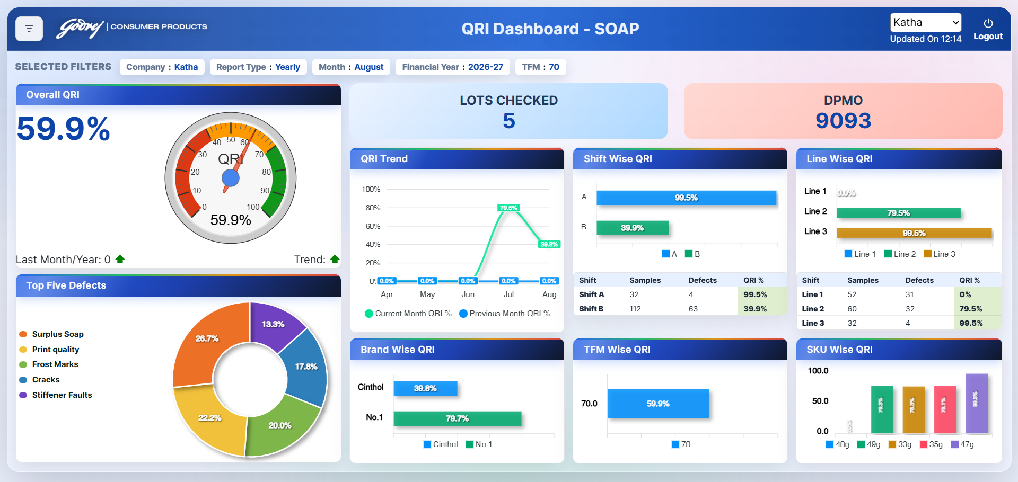Click the 17.8% blue donut slice

(x=306, y=367)
